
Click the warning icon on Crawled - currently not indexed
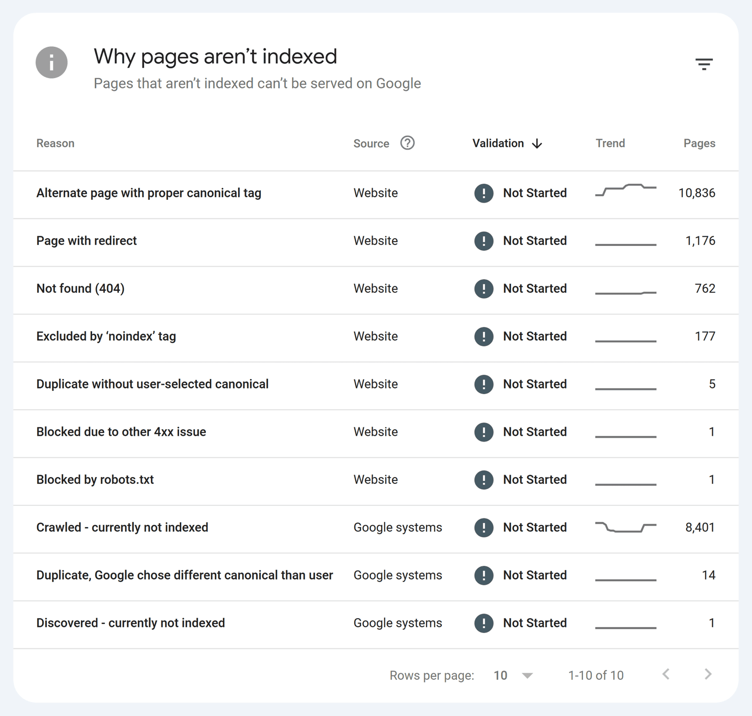(483, 527)
